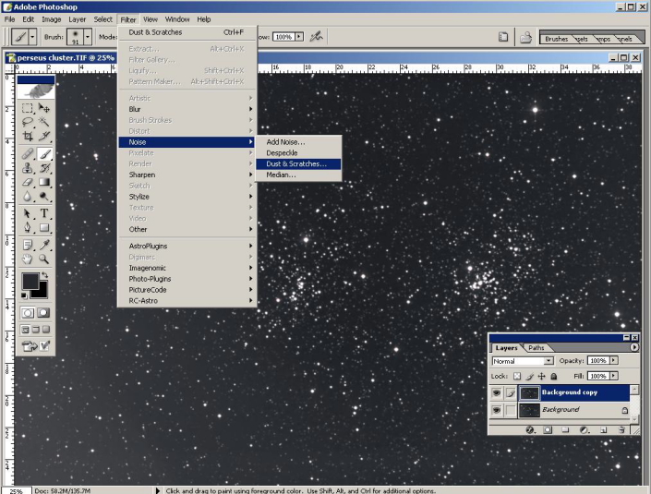Select the Rectangle shape tool
This screenshot has height=494, width=651.
pos(44,227)
